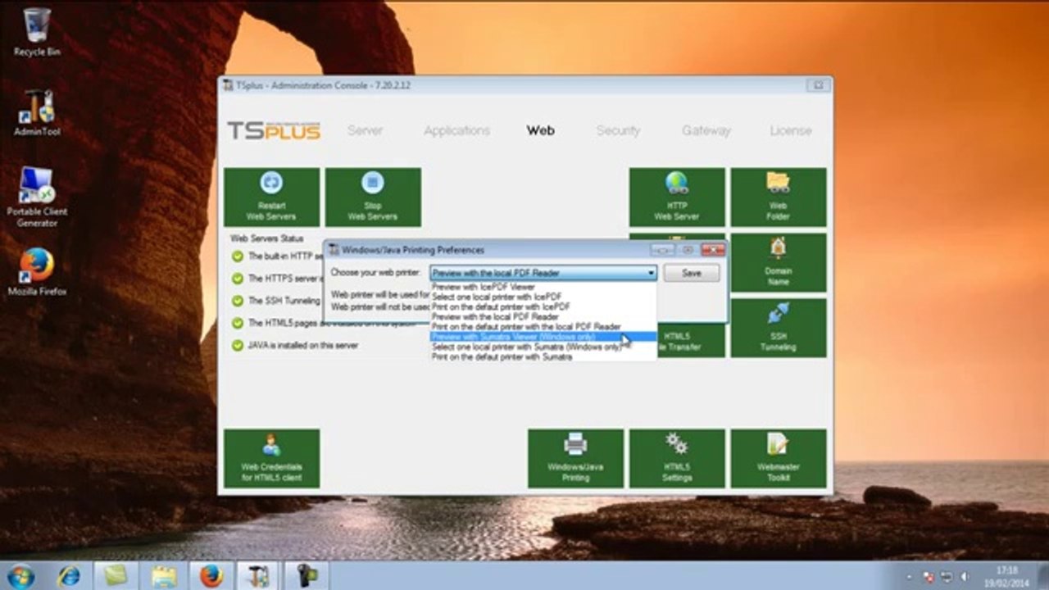Choose Preview with IcePDF Viewer option
The width and height of the screenshot is (1049, 590).
tap(543, 288)
